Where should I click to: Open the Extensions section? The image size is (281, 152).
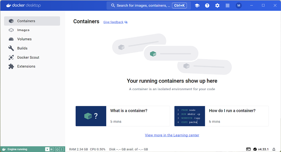(x=32, y=66)
